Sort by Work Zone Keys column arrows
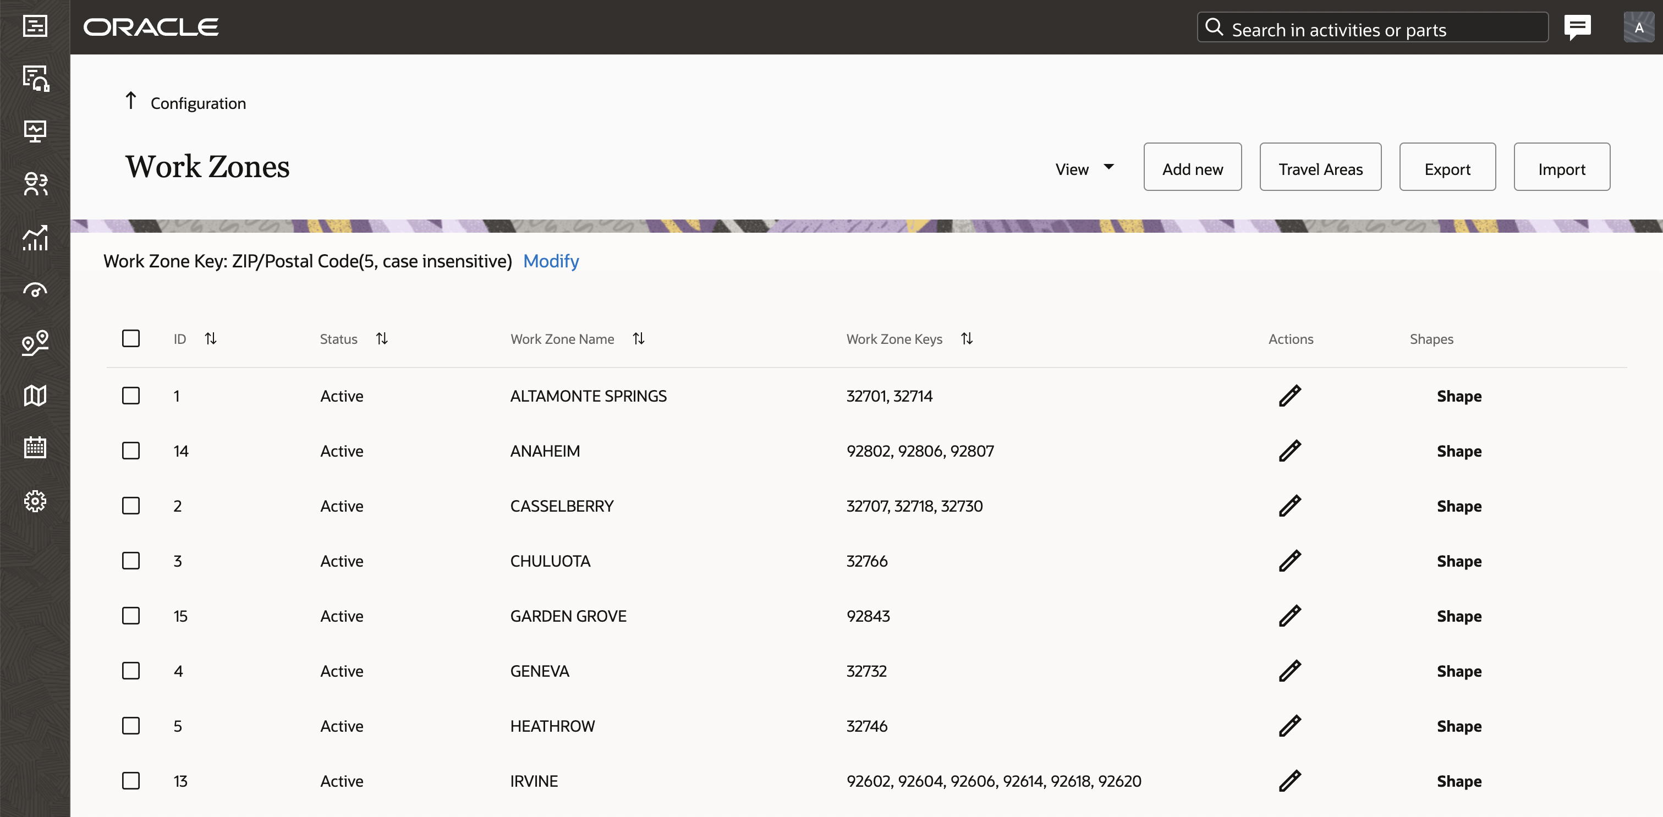Image resolution: width=1663 pixels, height=817 pixels. point(967,338)
